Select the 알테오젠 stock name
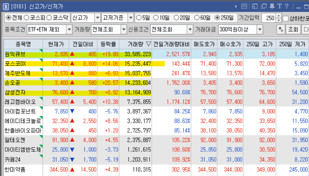The image size is (309, 176). [x=15, y=140]
